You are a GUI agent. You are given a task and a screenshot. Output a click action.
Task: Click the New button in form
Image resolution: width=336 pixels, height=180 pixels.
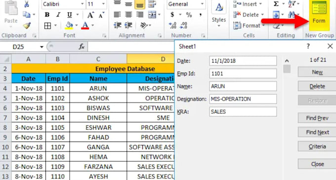[x=317, y=72]
